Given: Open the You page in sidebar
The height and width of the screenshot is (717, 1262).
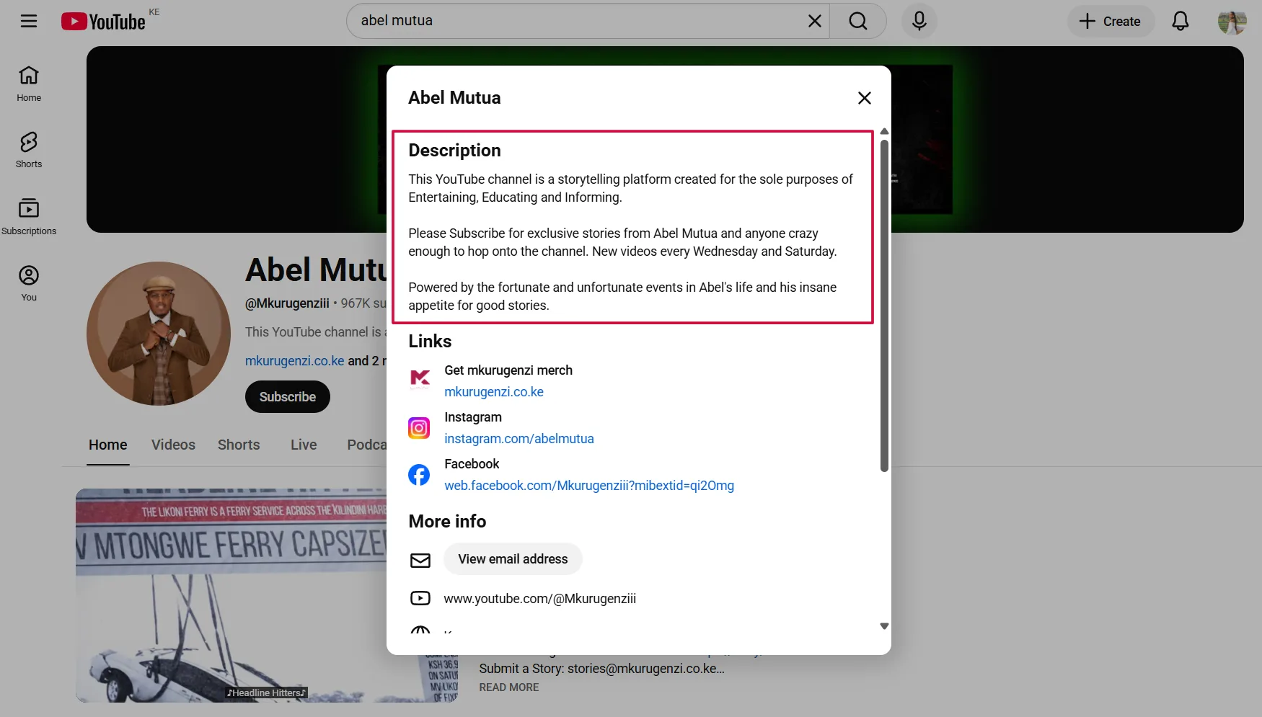Looking at the screenshot, I should [x=29, y=283].
